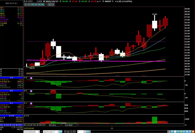Toggle the corporate investors panel settings icon
195x133 pixels.
(x=31, y=103)
